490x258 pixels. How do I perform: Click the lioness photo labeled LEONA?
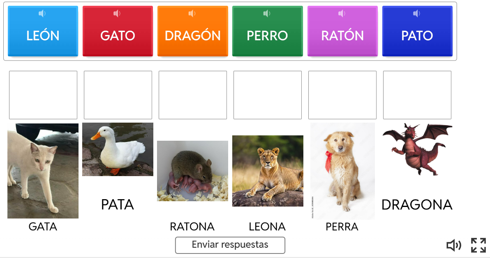coord(268,171)
